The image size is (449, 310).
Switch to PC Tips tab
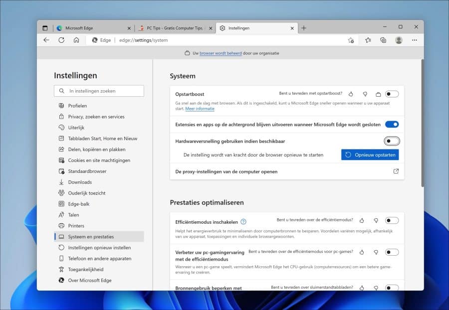pos(175,28)
